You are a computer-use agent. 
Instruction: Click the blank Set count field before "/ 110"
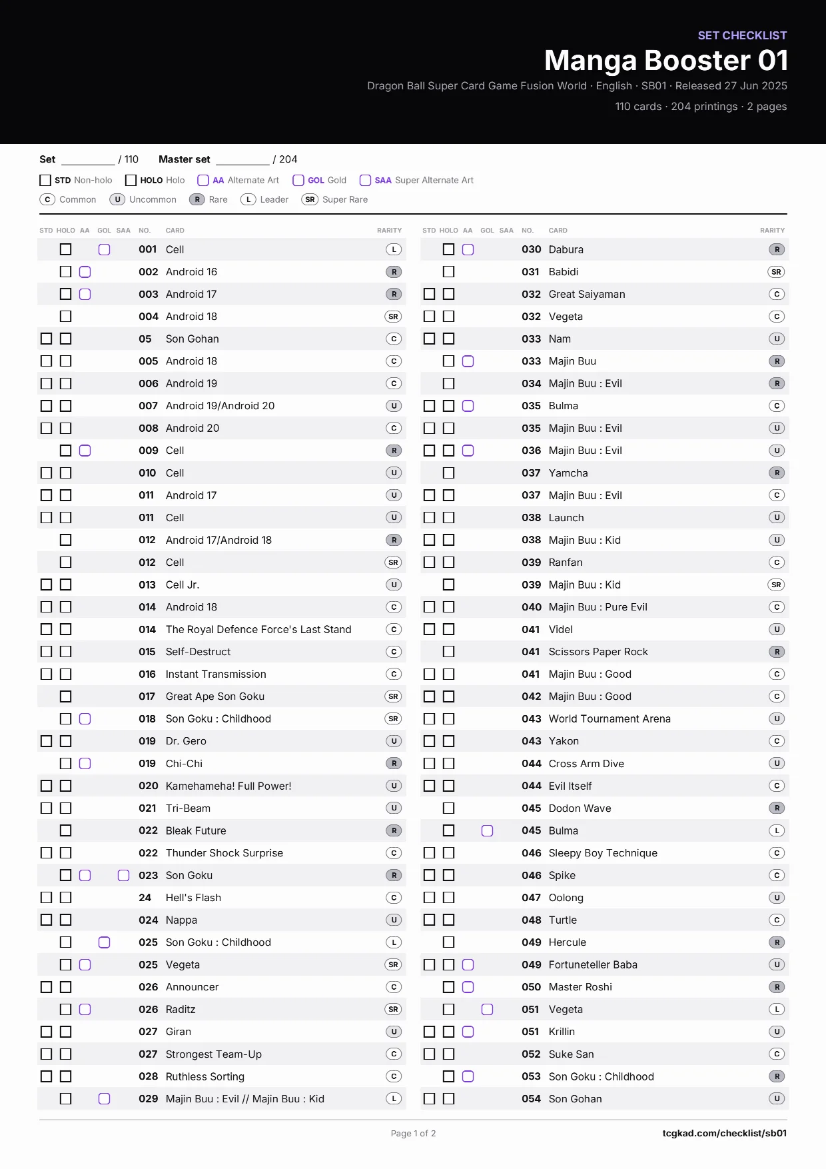[x=88, y=160]
